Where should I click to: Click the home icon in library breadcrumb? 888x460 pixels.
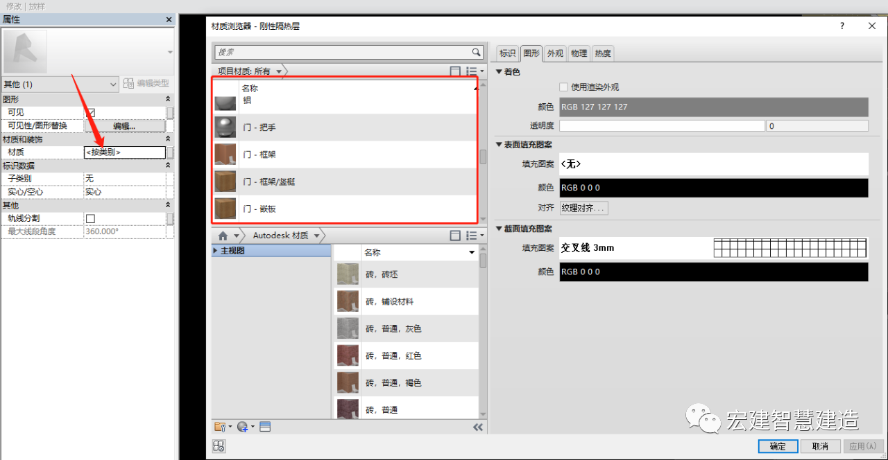click(223, 236)
